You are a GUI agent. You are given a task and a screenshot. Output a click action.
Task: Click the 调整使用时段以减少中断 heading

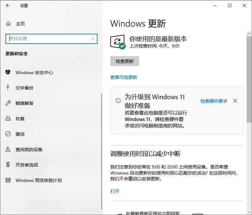coord(145,154)
